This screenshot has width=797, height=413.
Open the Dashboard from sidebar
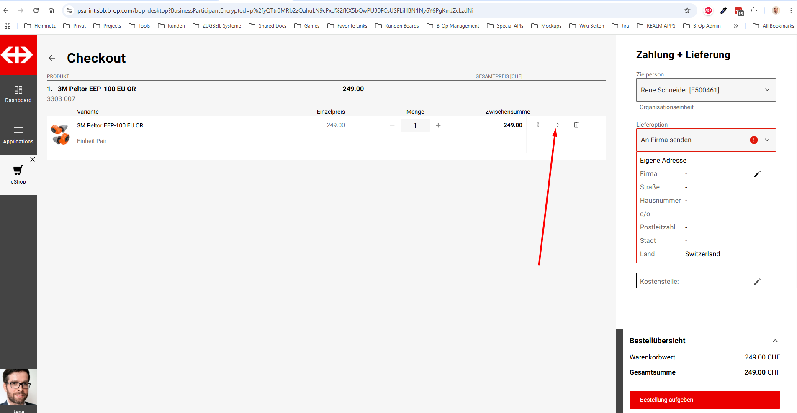point(18,94)
